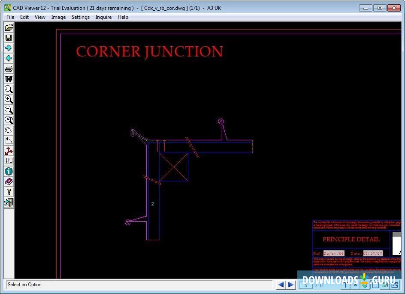Click the Print icon
Image resolution: width=405 pixels, height=294 pixels.
click(9, 68)
